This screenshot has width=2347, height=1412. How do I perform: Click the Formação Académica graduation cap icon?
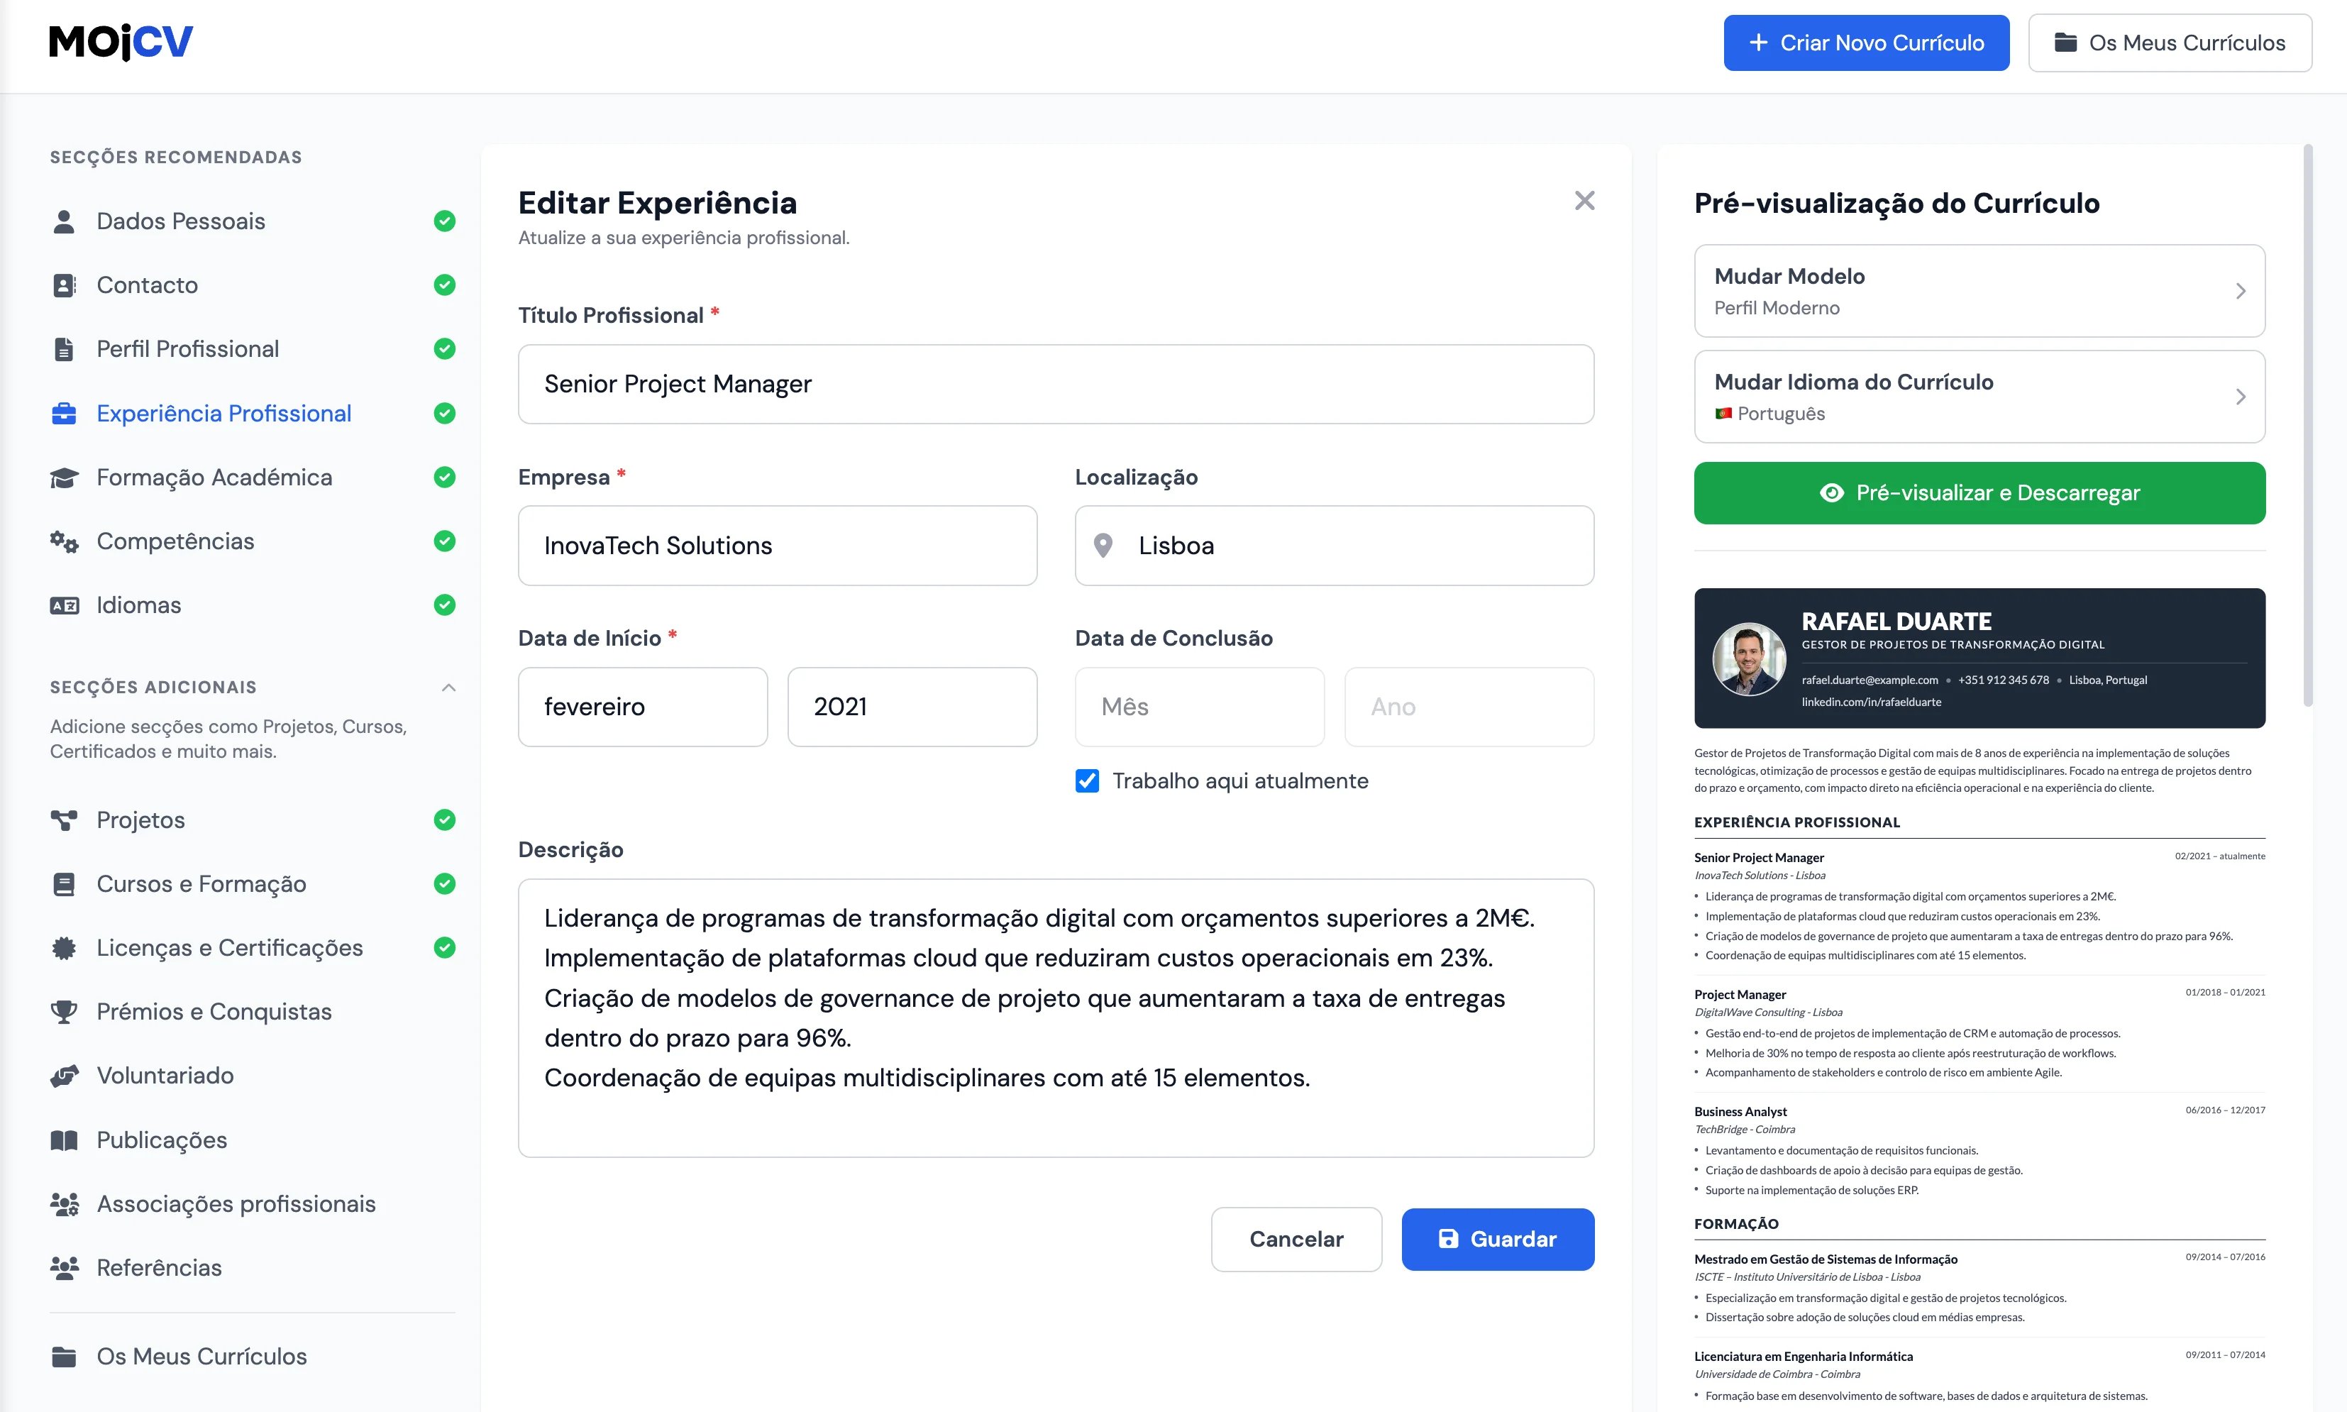64,477
